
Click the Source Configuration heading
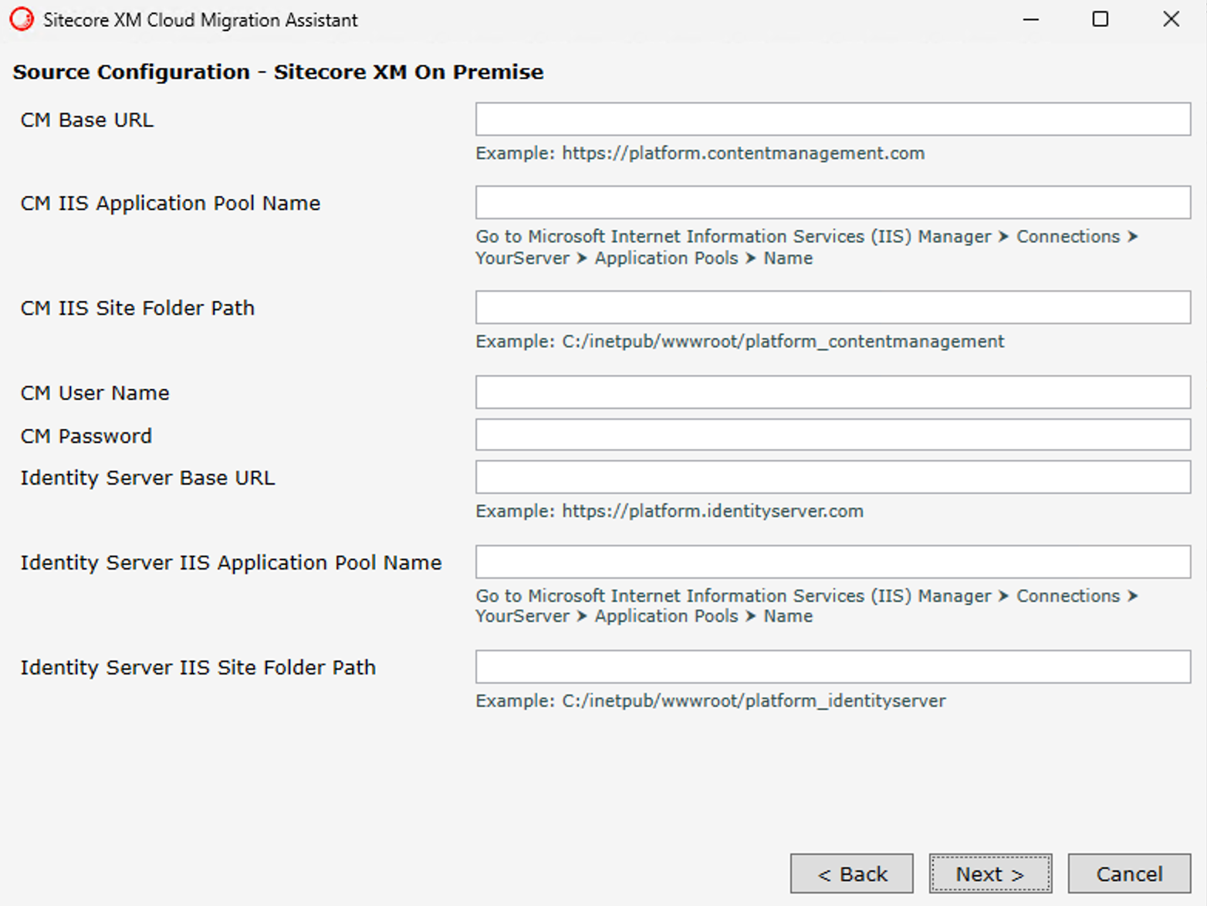click(x=278, y=72)
